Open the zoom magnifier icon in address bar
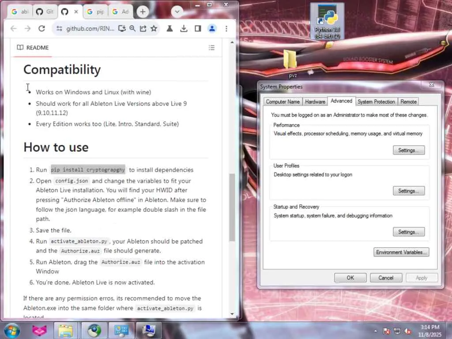 coord(132,28)
